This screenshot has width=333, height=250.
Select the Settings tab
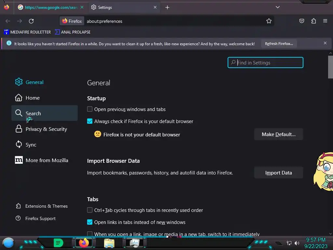click(x=124, y=7)
